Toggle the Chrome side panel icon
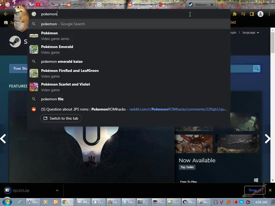The image size is (275, 206). point(252,14)
